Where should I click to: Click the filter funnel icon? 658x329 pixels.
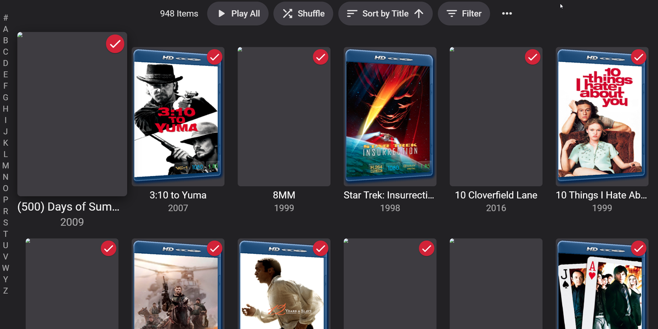coord(452,13)
